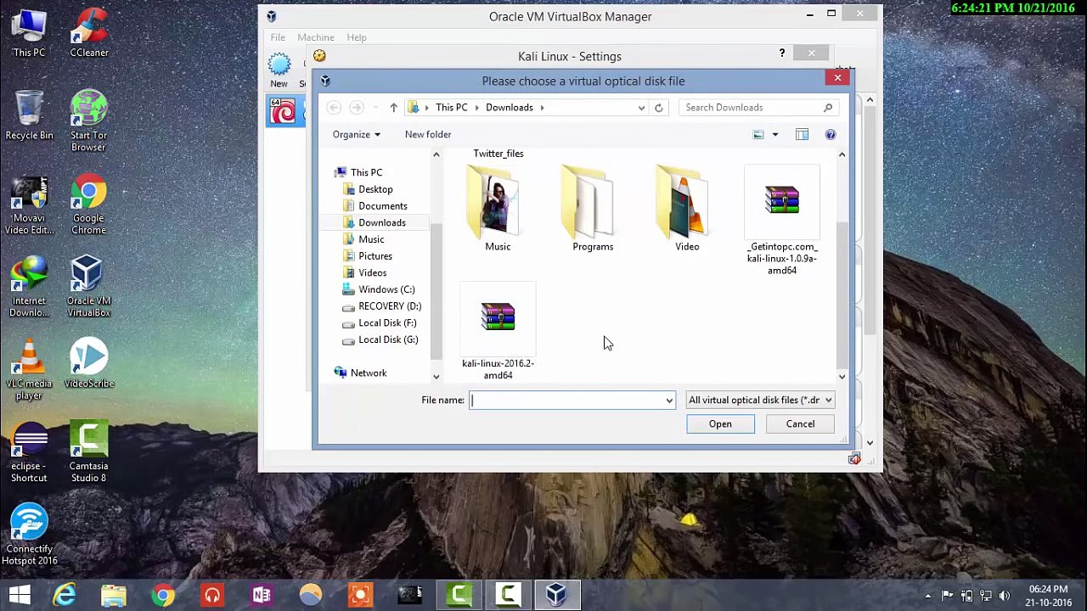
Task: Cancel the optical disk file dialog
Action: [800, 423]
